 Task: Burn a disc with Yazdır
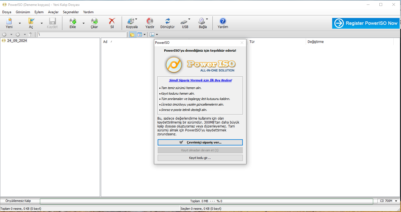[x=150, y=23]
